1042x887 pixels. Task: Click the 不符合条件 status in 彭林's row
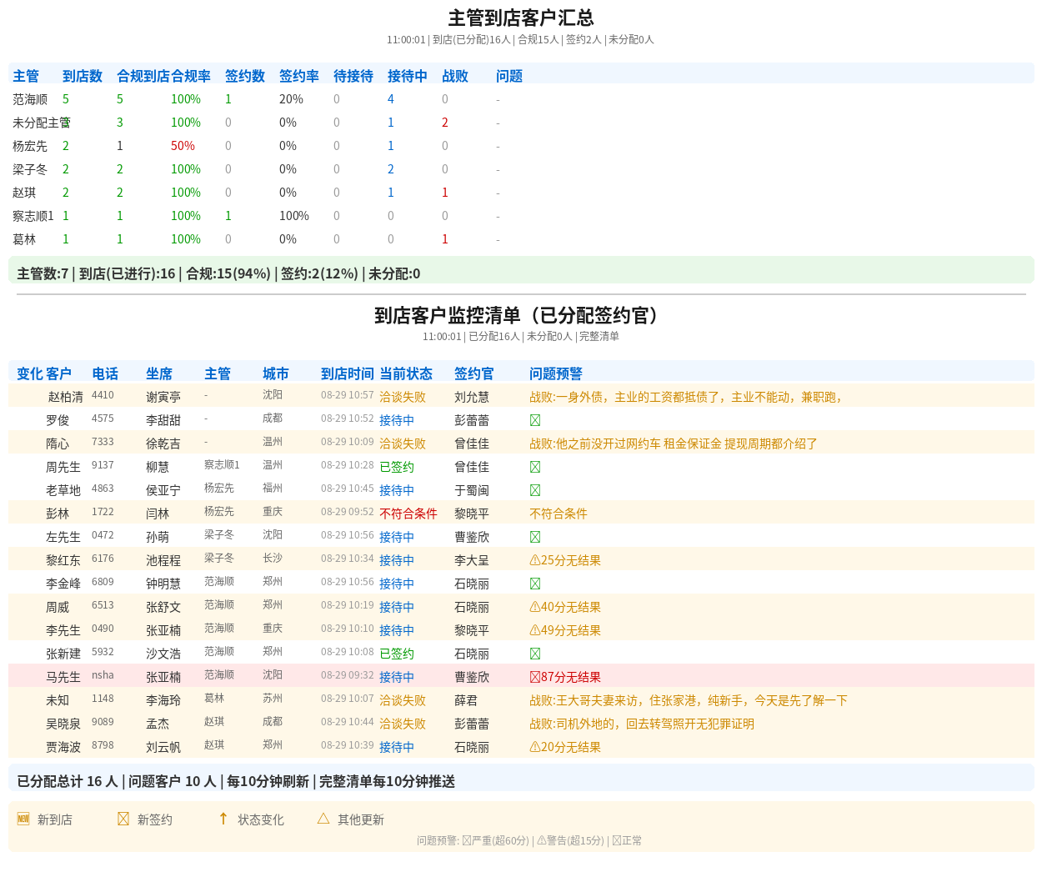pyautogui.click(x=408, y=514)
